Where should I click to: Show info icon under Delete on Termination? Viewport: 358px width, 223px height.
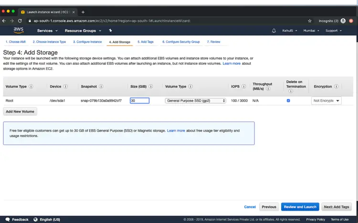pyautogui.click(x=290, y=91)
